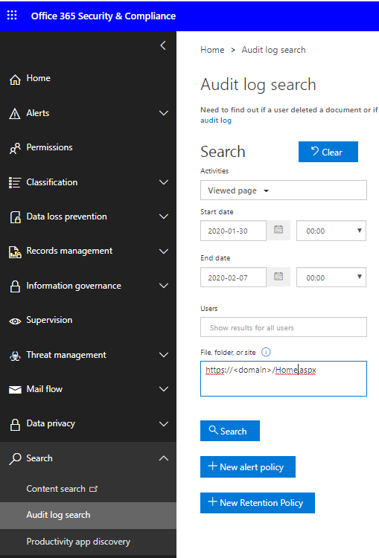
Task: Open the audit log link
Action: (216, 121)
